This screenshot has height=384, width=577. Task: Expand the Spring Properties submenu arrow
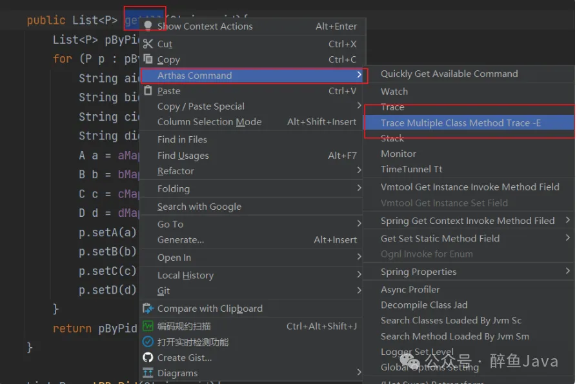(x=567, y=272)
